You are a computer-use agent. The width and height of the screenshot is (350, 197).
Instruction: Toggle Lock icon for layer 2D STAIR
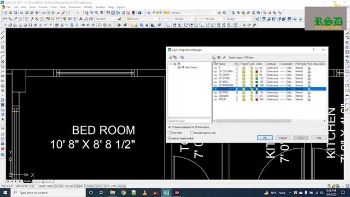pos(252,78)
